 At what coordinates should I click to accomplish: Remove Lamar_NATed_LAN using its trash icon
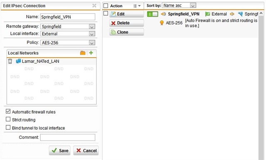click(10, 61)
